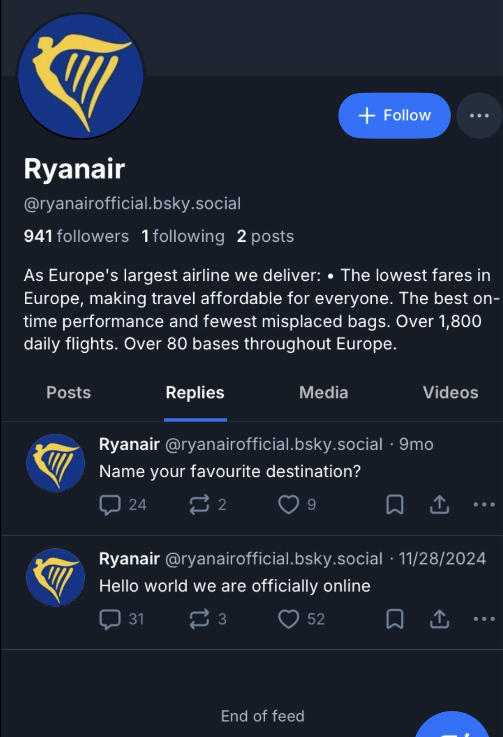
Task: Like the "Name your favourite destination?" post
Action: tap(289, 505)
